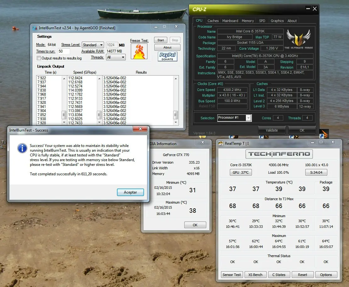Click the IntelBurnTest flame Freeze Test image

[x=139, y=51]
